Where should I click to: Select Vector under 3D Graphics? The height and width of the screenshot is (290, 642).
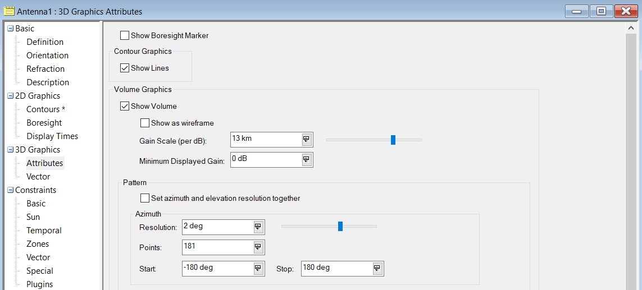[38, 177]
